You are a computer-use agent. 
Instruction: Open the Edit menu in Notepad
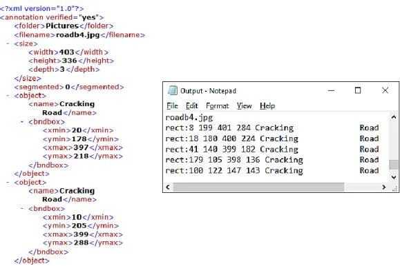coord(191,105)
